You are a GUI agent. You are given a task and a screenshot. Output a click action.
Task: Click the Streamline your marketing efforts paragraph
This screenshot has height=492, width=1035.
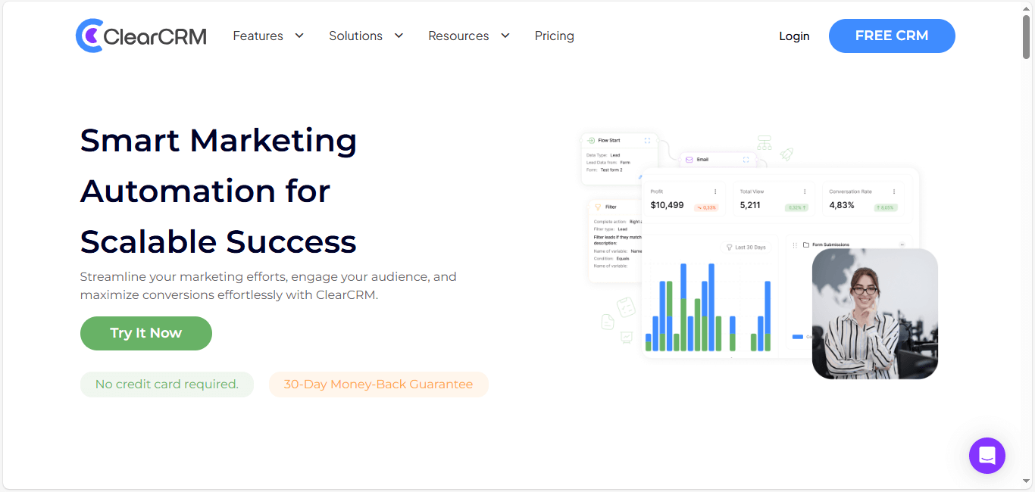pyautogui.click(x=268, y=285)
